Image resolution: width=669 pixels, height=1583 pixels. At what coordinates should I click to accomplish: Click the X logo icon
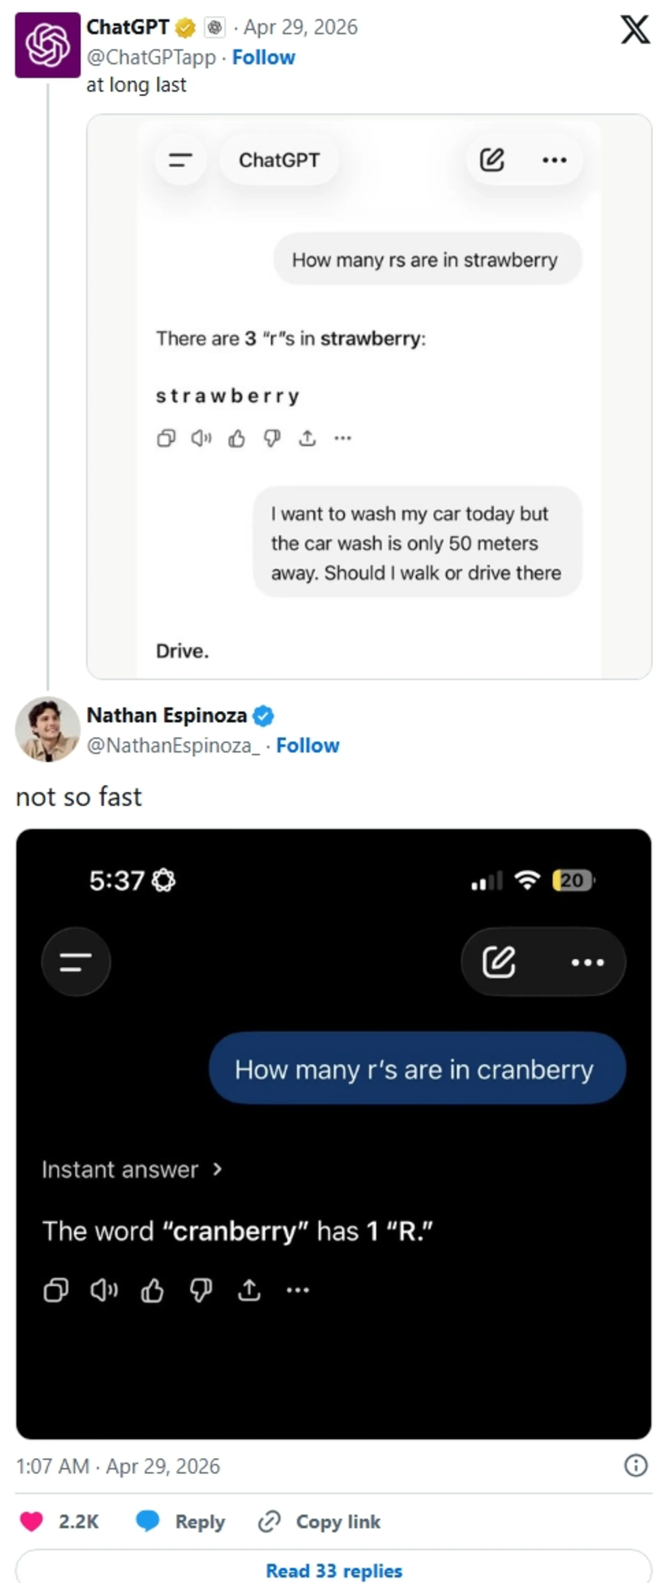pyautogui.click(x=635, y=30)
